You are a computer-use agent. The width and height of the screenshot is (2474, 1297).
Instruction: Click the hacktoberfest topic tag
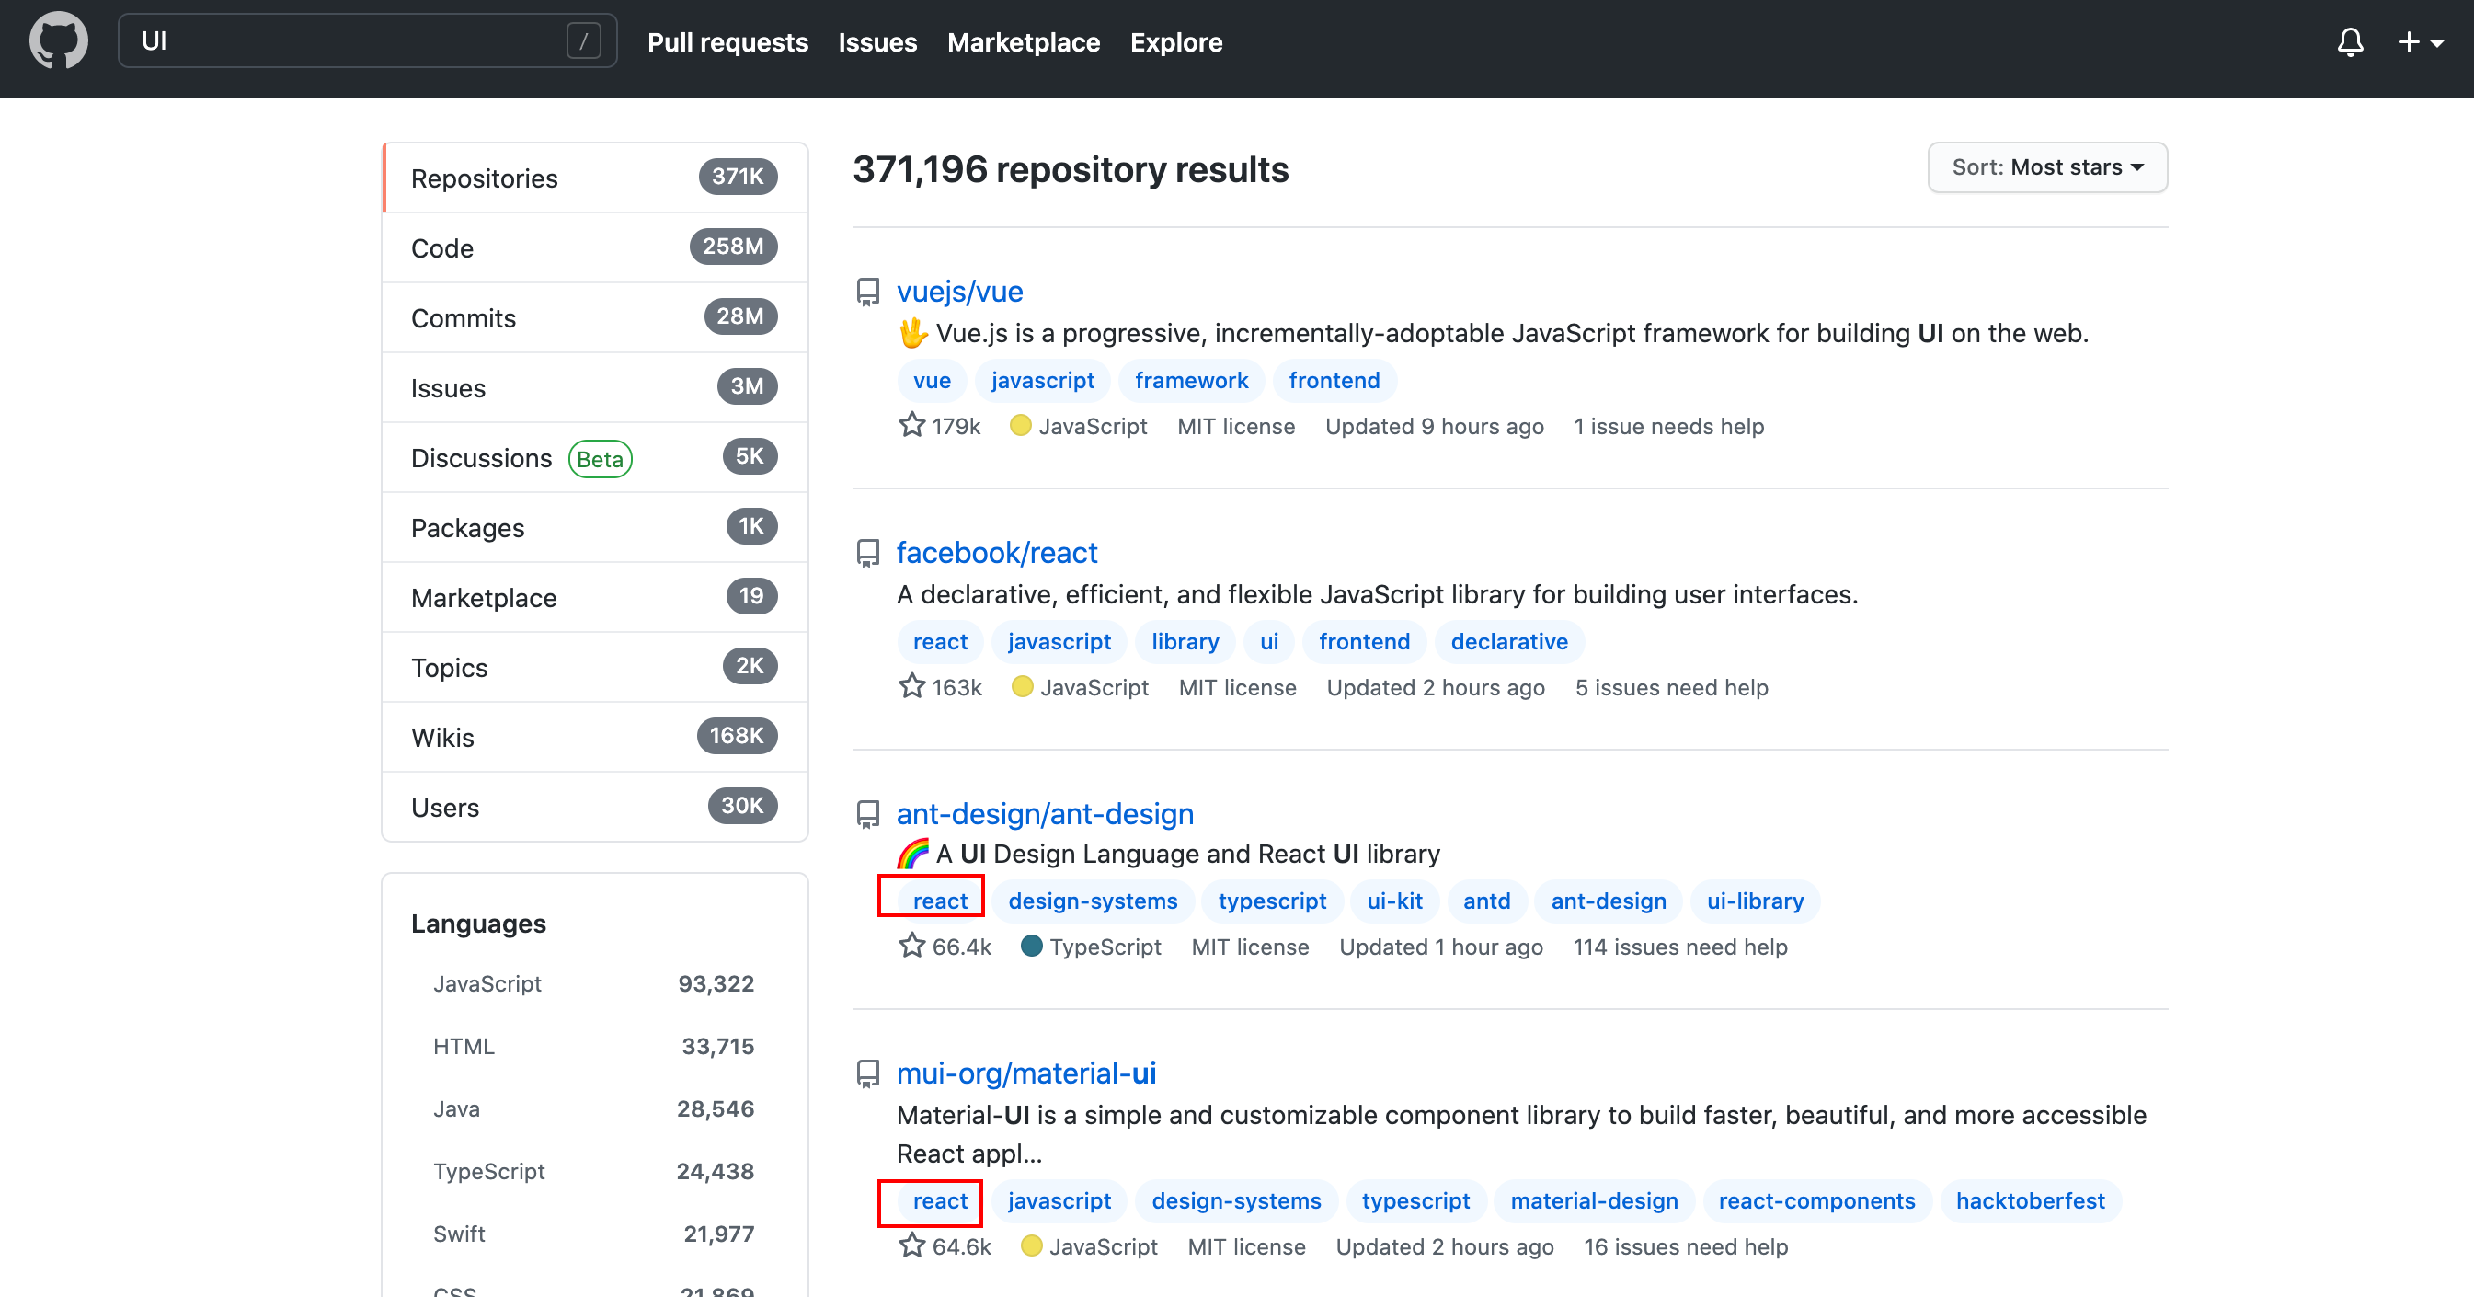coord(2030,1201)
